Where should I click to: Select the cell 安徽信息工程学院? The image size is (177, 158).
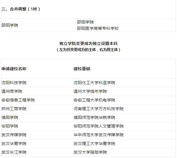(37, 100)
